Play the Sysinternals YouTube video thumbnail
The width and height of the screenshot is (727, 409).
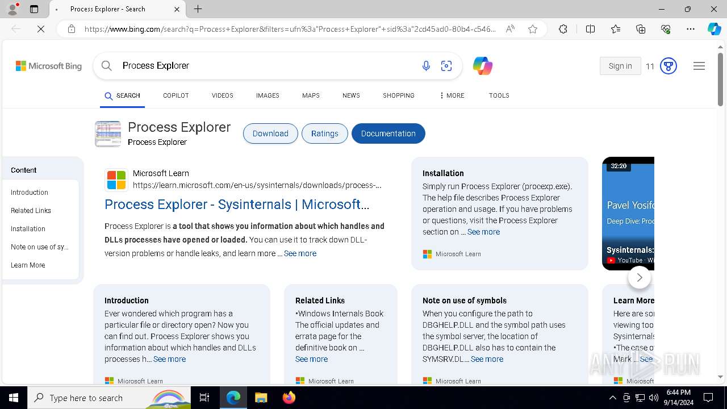(628, 214)
